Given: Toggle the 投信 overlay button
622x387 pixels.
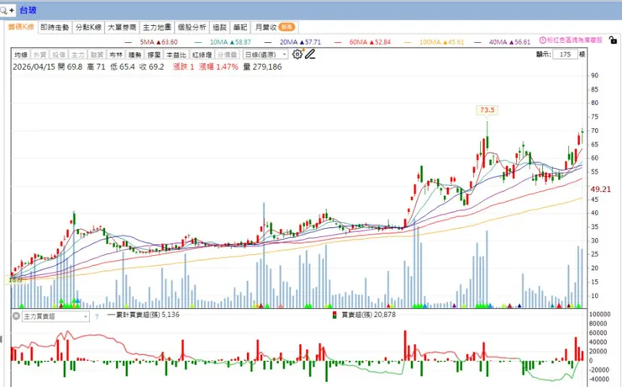Looking at the screenshot, I should click(x=59, y=55).
